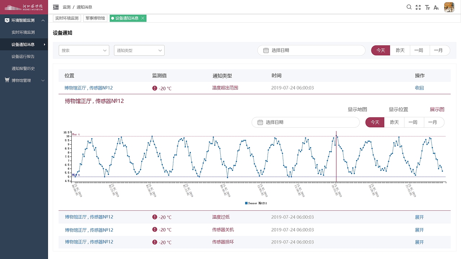Click the Aa text style icon
The height and width of the screenshot is (259, 461).
pyautogui.click(x=436, y=8)
